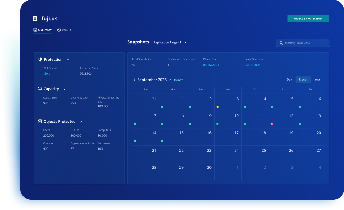Click the Protection shield icon
This screenshot has width=344, height=210.
click(x=40, y=59)
